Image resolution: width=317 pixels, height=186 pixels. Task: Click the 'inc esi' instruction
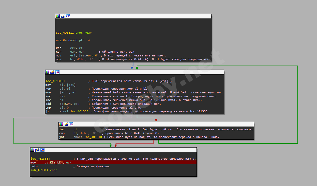pyautogui.click(x=55, y=96)
